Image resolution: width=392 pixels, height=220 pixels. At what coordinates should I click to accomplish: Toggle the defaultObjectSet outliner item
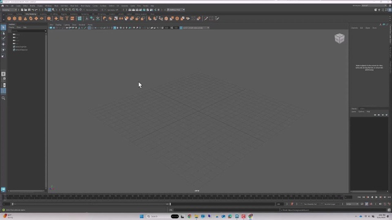coord(21,50)
